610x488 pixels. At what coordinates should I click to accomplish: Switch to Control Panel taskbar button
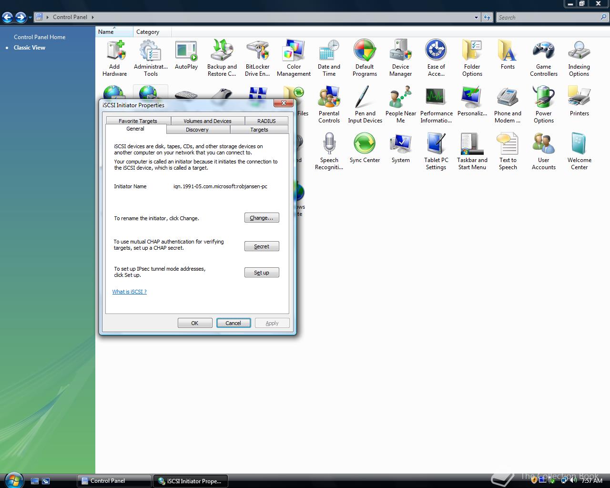(x=114, y=481)
